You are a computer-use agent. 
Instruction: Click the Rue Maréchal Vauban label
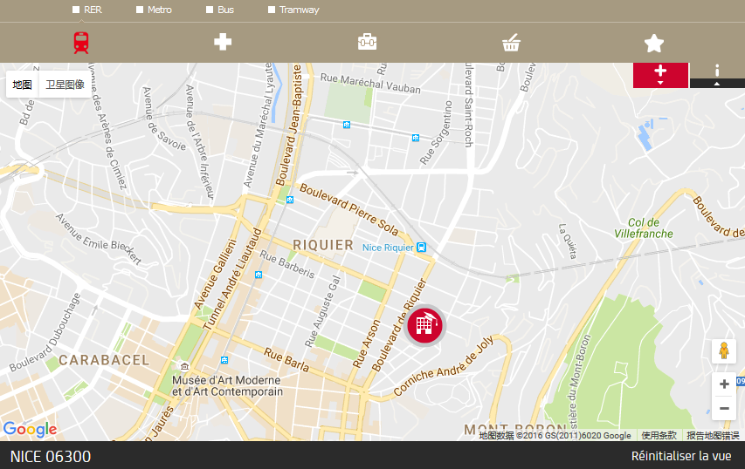click(370, 83)
